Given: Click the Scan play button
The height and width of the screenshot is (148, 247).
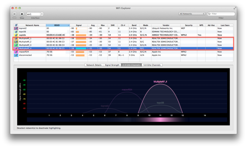Looking at the screenshot, I should (15, 14).
